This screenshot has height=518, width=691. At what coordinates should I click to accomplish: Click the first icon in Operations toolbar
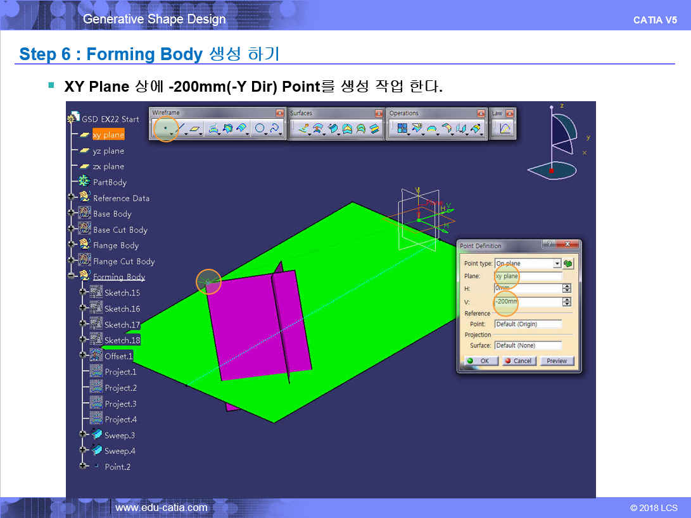[x=402, y=129]
